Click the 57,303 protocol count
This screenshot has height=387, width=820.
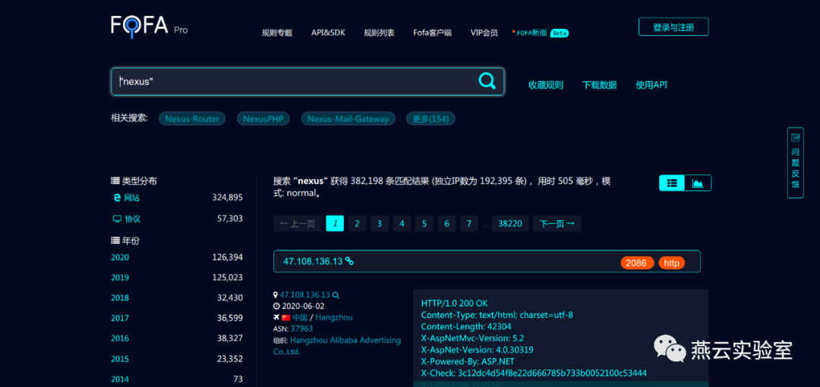tap(230, 219)
